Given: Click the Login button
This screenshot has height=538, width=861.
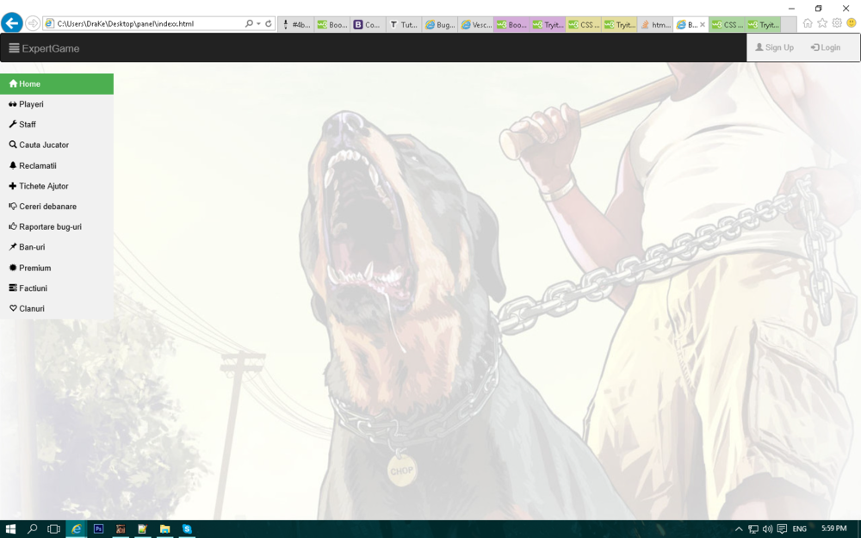Looking at the screenshot, I should point(826,47).
